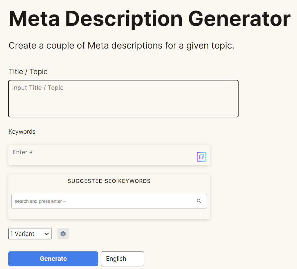Click the Meta Description Generator heading
The height and width of the screenshot is (269, 297).
tap(149, 19)
